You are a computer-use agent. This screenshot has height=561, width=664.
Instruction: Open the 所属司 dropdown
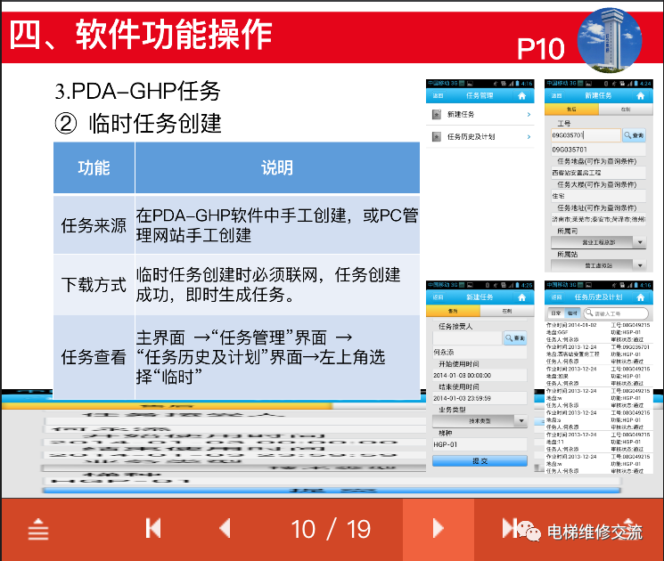pyautogui.click(x=598, y=242)
